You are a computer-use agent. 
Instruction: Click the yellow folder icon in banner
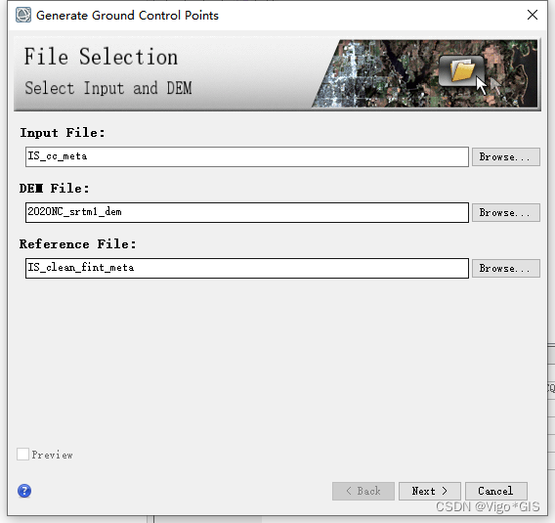461,70
